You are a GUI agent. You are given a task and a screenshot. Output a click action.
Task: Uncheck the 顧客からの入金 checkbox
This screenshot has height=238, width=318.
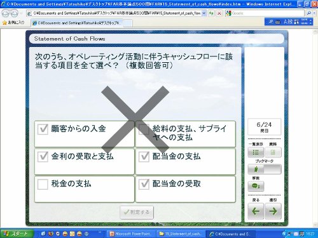[x=43, y=129]
